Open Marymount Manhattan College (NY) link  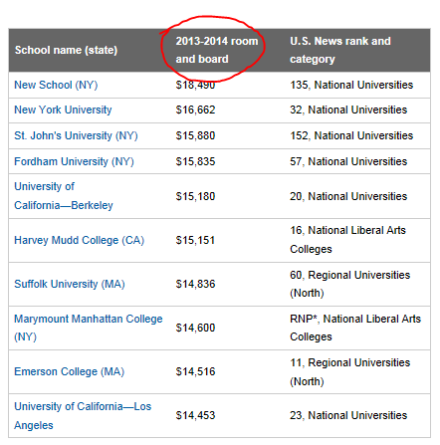coord(89,328)
